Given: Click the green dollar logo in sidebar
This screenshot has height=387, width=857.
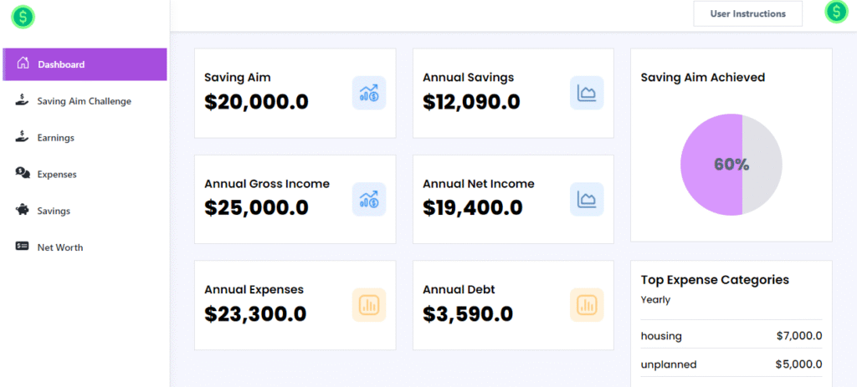Looking at the screenshot, I should [23, 15].
